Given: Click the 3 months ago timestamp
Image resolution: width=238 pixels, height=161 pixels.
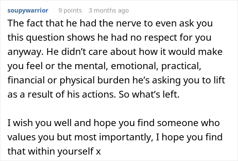Looking at the screenshot, I should tap(109, 11).
